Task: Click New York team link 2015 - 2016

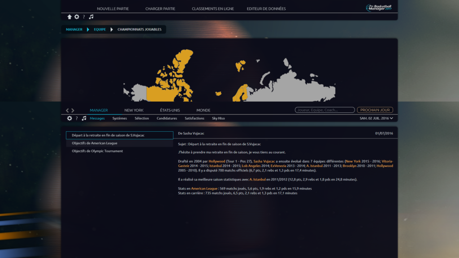Action: tap(353, 161)
